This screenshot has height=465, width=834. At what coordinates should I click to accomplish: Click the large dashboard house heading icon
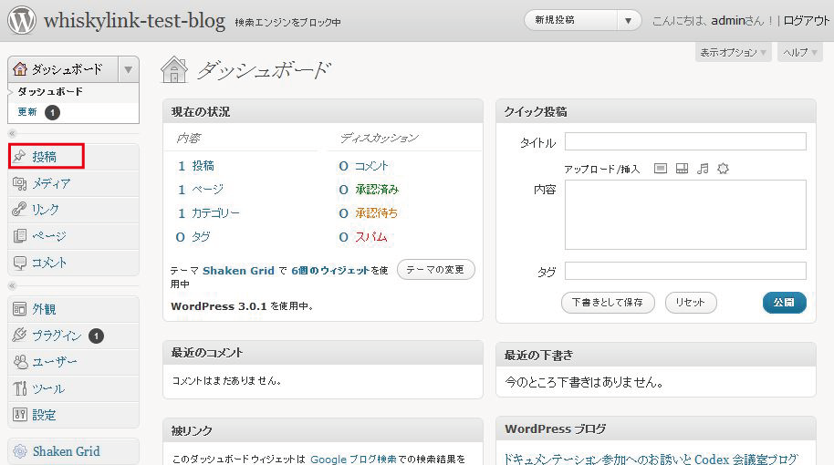(x=174, y=69)
